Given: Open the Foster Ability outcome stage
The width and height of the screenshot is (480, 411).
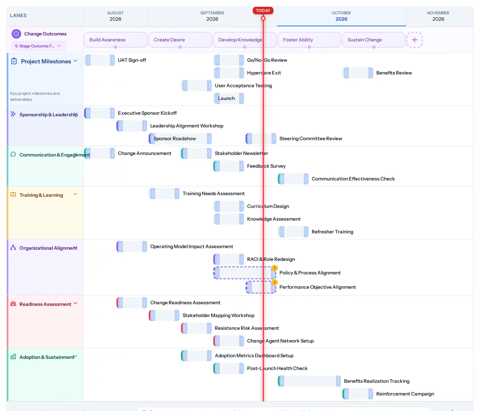Looking at the screenshot, I should [309, 40].
